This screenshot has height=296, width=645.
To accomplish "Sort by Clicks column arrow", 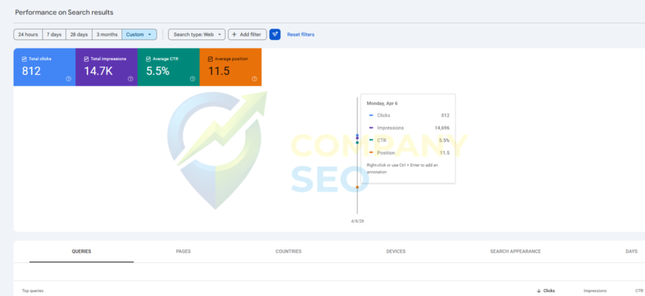I will [539, 291].
